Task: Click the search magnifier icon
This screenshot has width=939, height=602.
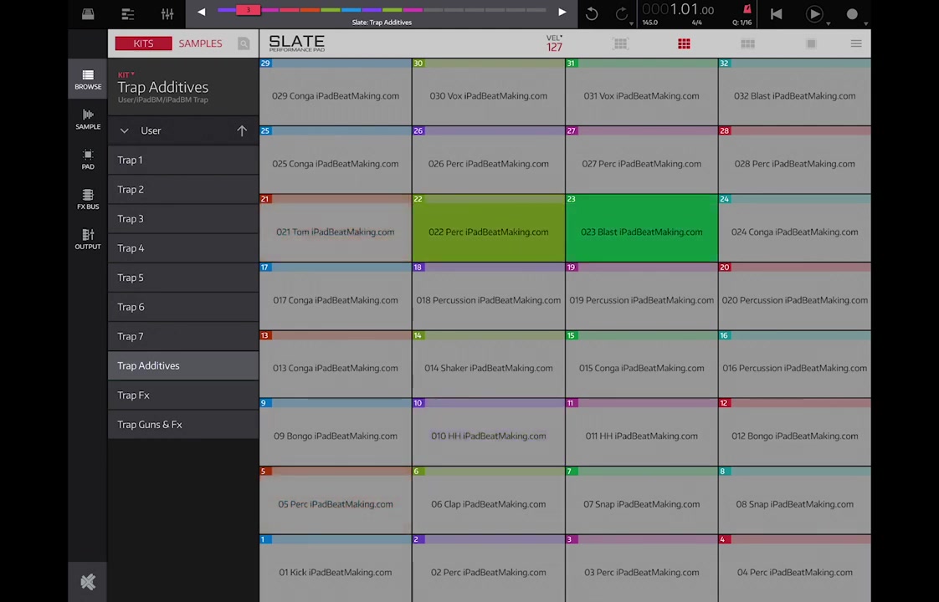Action: (x=244, y=43)
